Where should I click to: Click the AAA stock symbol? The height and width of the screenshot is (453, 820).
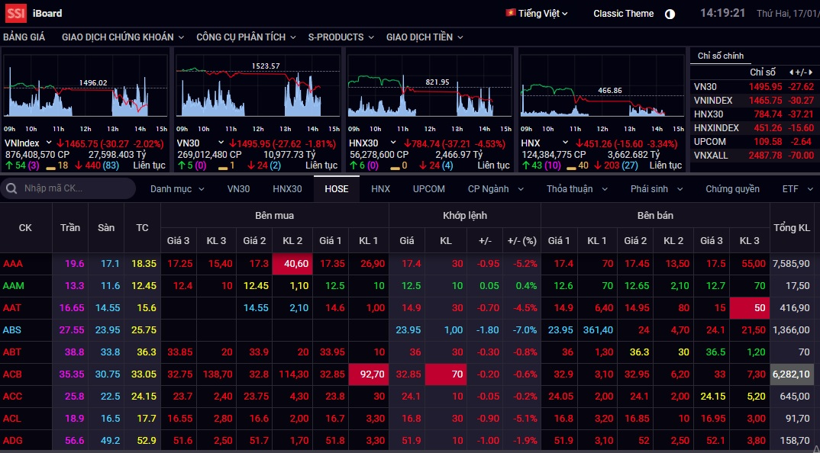coord(13,263)
